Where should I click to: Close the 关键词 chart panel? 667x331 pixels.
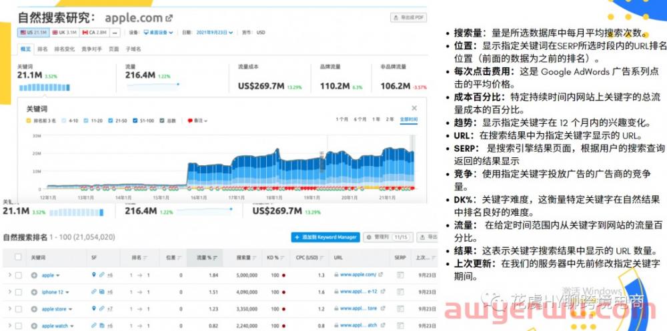click(414, 109)
